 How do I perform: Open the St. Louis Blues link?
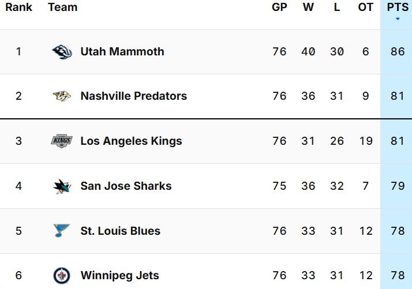121,231
